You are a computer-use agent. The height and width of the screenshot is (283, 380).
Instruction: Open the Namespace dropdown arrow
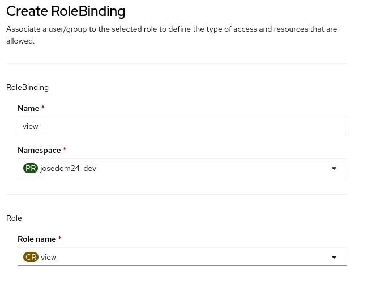pos(334,168)
